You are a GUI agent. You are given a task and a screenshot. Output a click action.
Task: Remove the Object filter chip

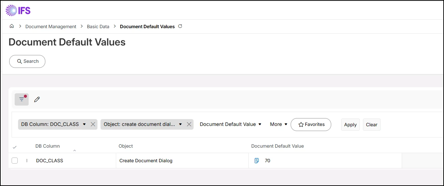(189, 125)
